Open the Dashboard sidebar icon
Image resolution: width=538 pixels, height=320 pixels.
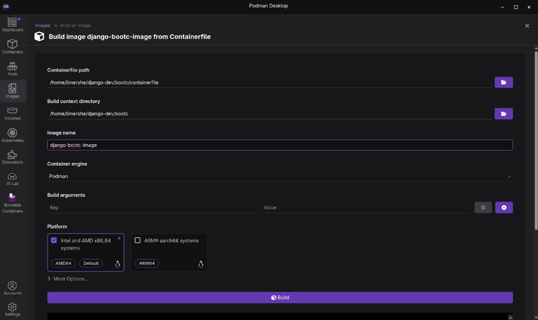(12, 25)
